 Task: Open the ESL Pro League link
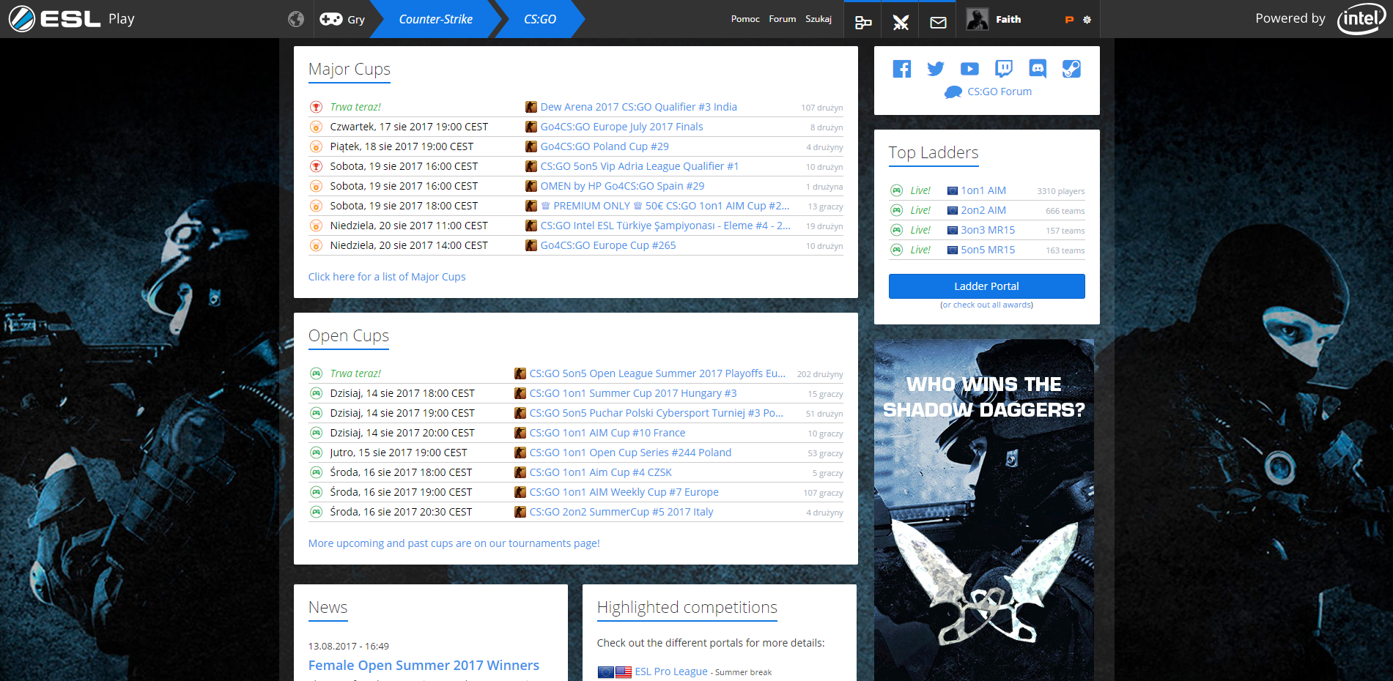(671, 671)
